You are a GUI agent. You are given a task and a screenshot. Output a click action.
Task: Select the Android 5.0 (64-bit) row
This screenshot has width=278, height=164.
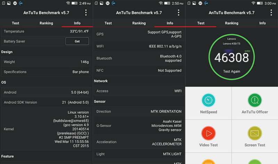tap(46, 92)
